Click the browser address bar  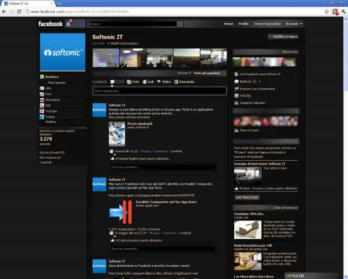tap(173, 12)
